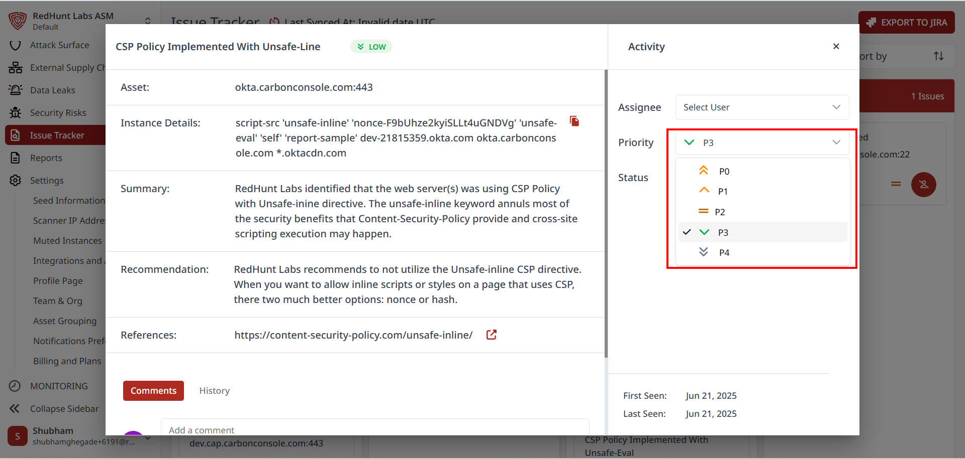Click the First Seen Jun 21, 2025 date

click(711, 396)
